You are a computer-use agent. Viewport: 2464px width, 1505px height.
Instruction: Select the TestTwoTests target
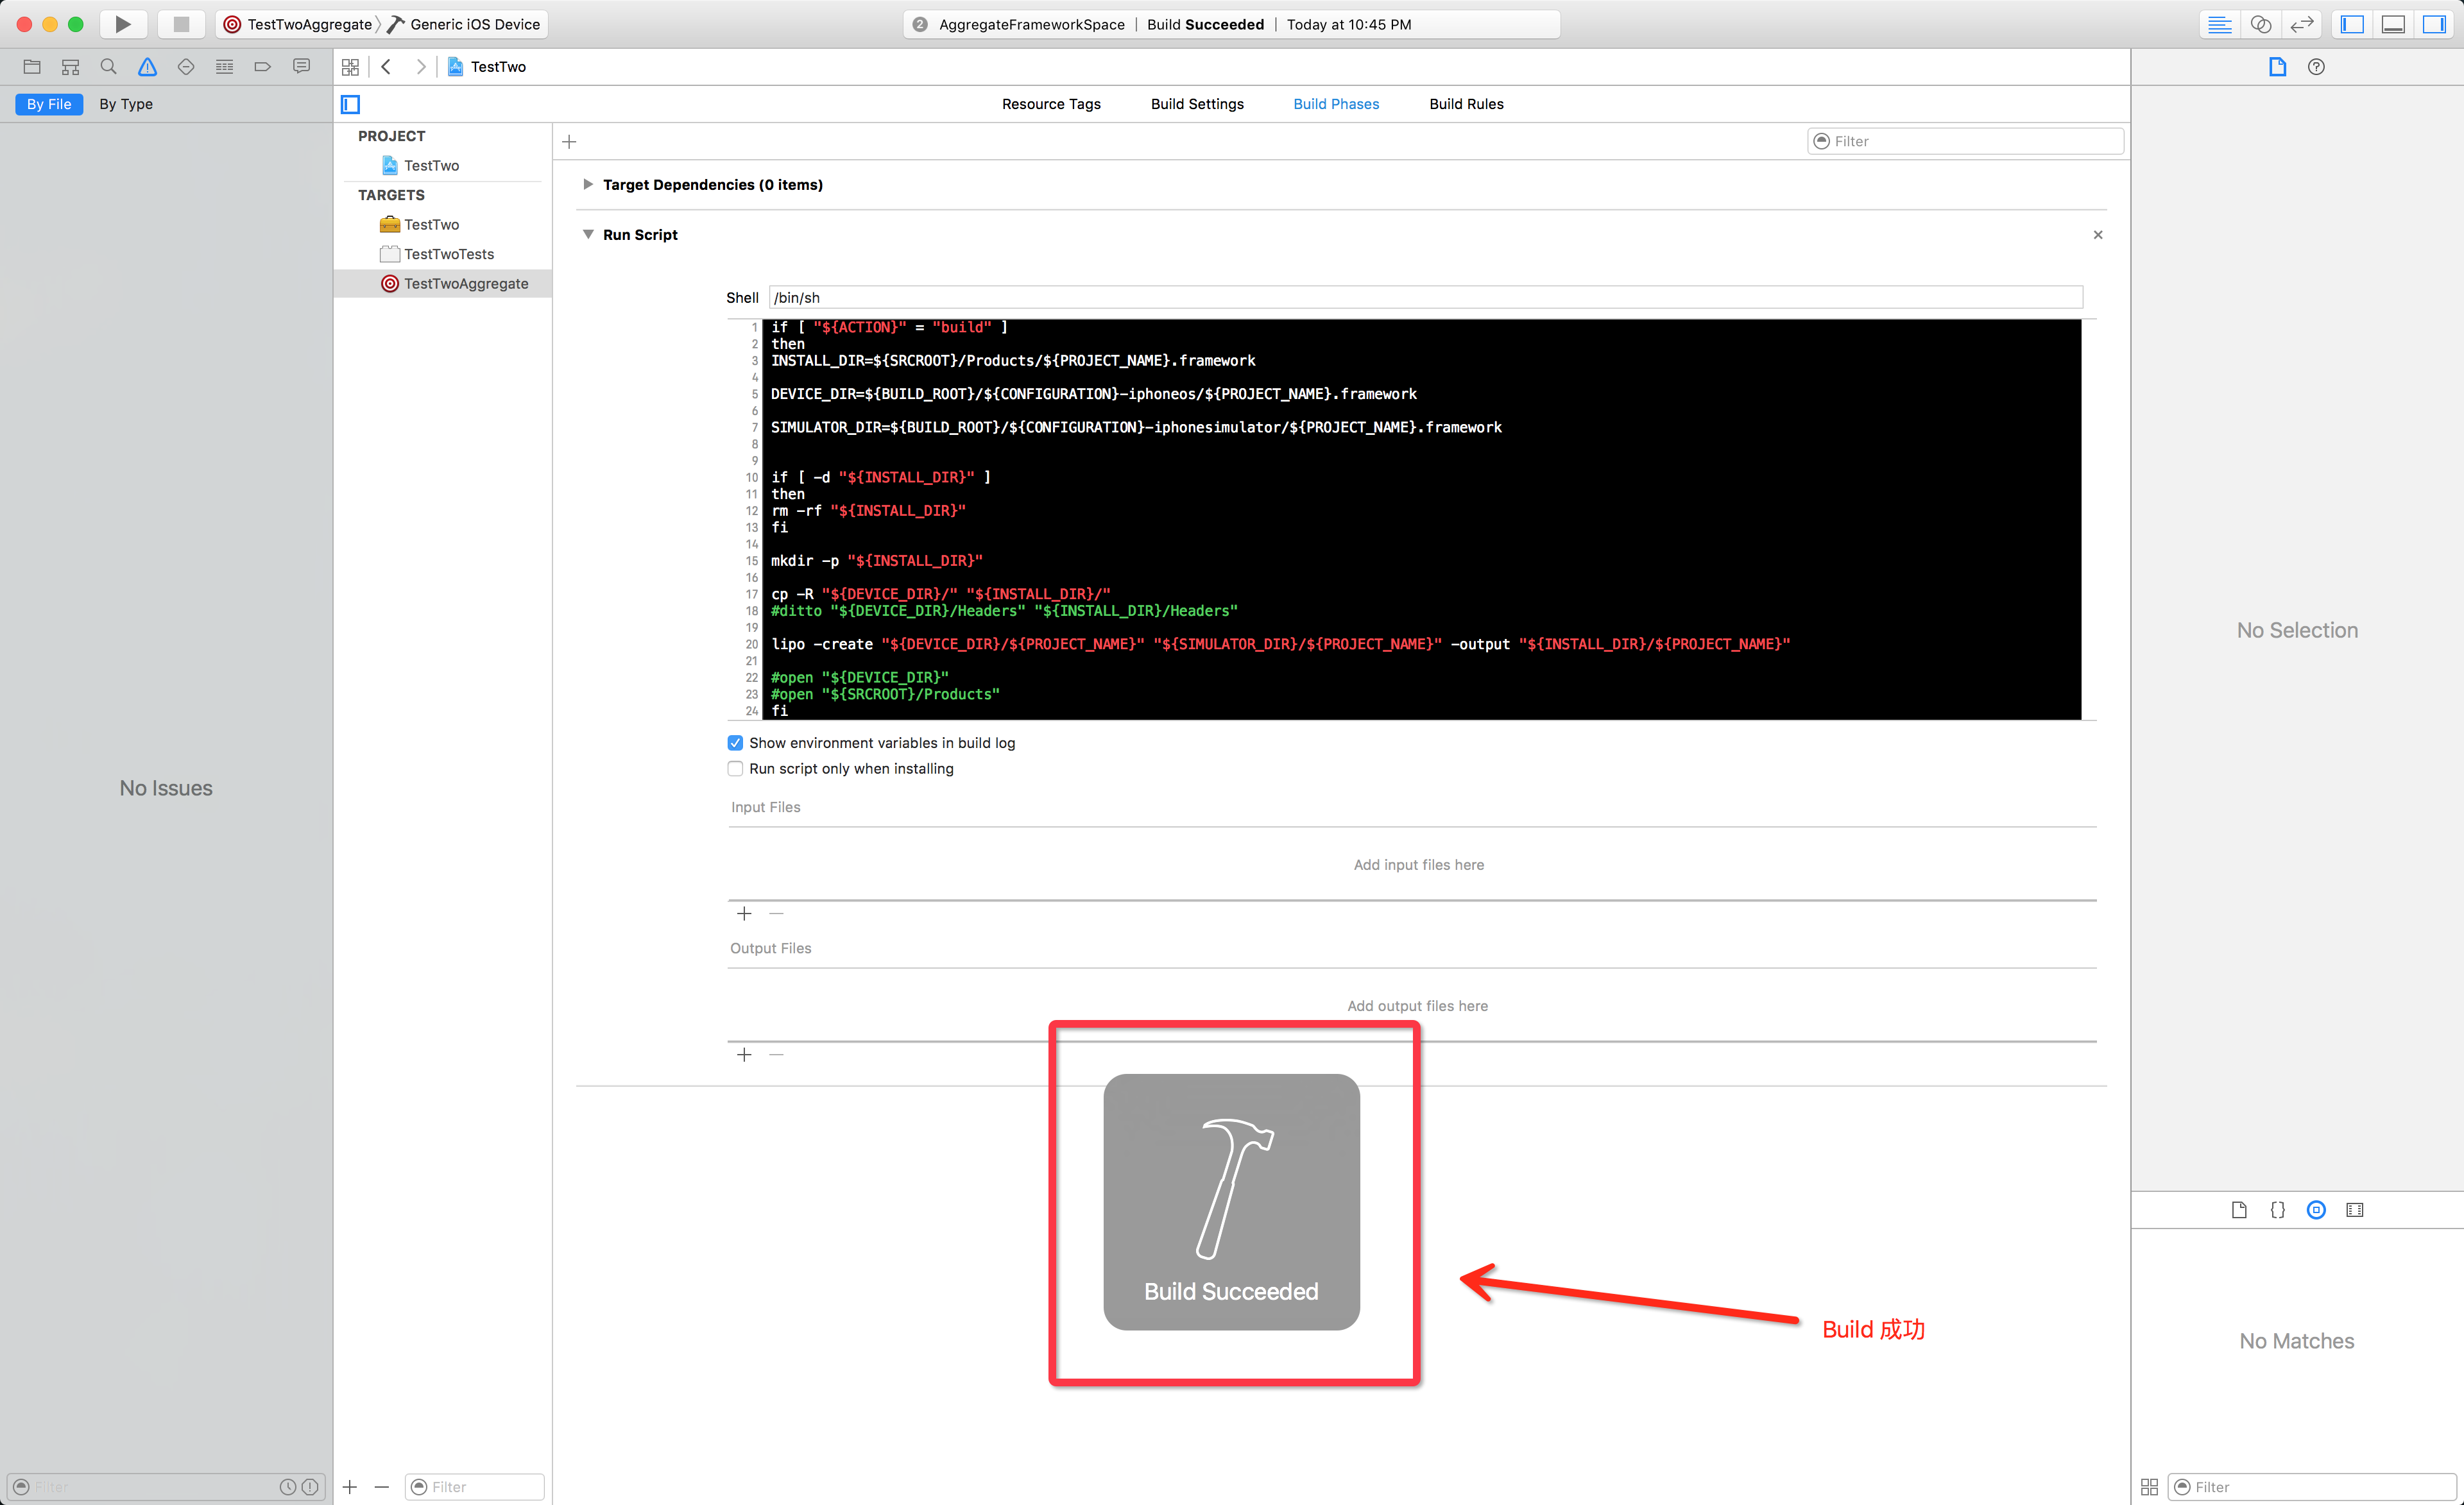tap(448, 254)
